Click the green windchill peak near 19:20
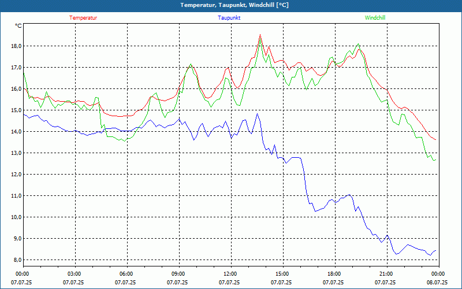The image size is (462, 289). click(358, 44)
